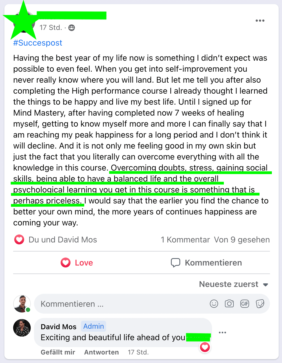
Task: Click the heart reaction on David's comment
Action: pyautogui.click(x=205, y=347)
